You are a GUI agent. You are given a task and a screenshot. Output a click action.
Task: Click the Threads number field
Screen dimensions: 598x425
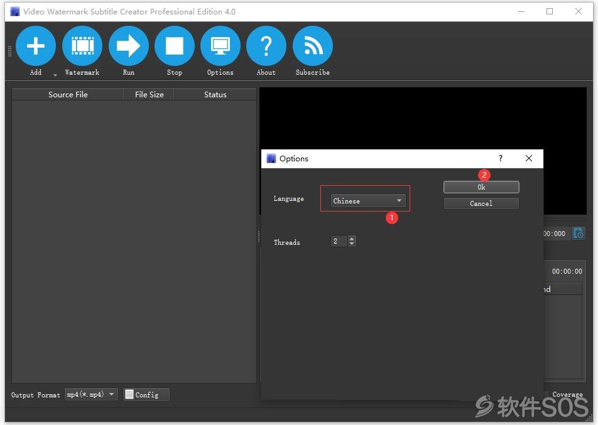point(339,241)
